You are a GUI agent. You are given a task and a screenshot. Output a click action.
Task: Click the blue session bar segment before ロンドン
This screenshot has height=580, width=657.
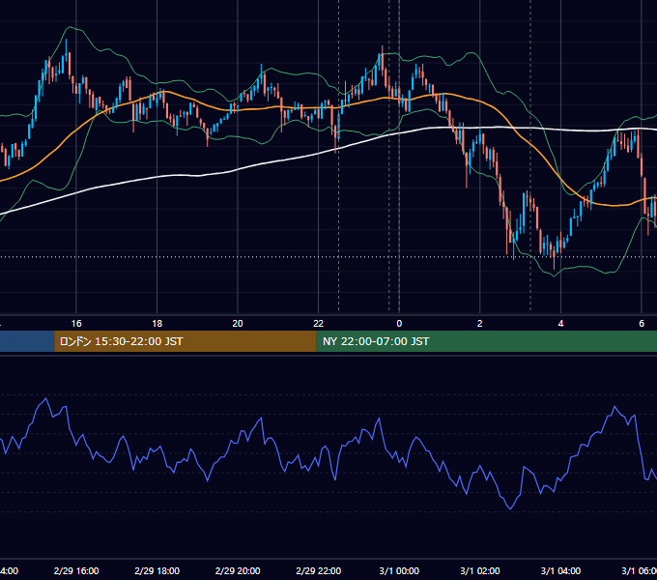(x=27, y=341)
